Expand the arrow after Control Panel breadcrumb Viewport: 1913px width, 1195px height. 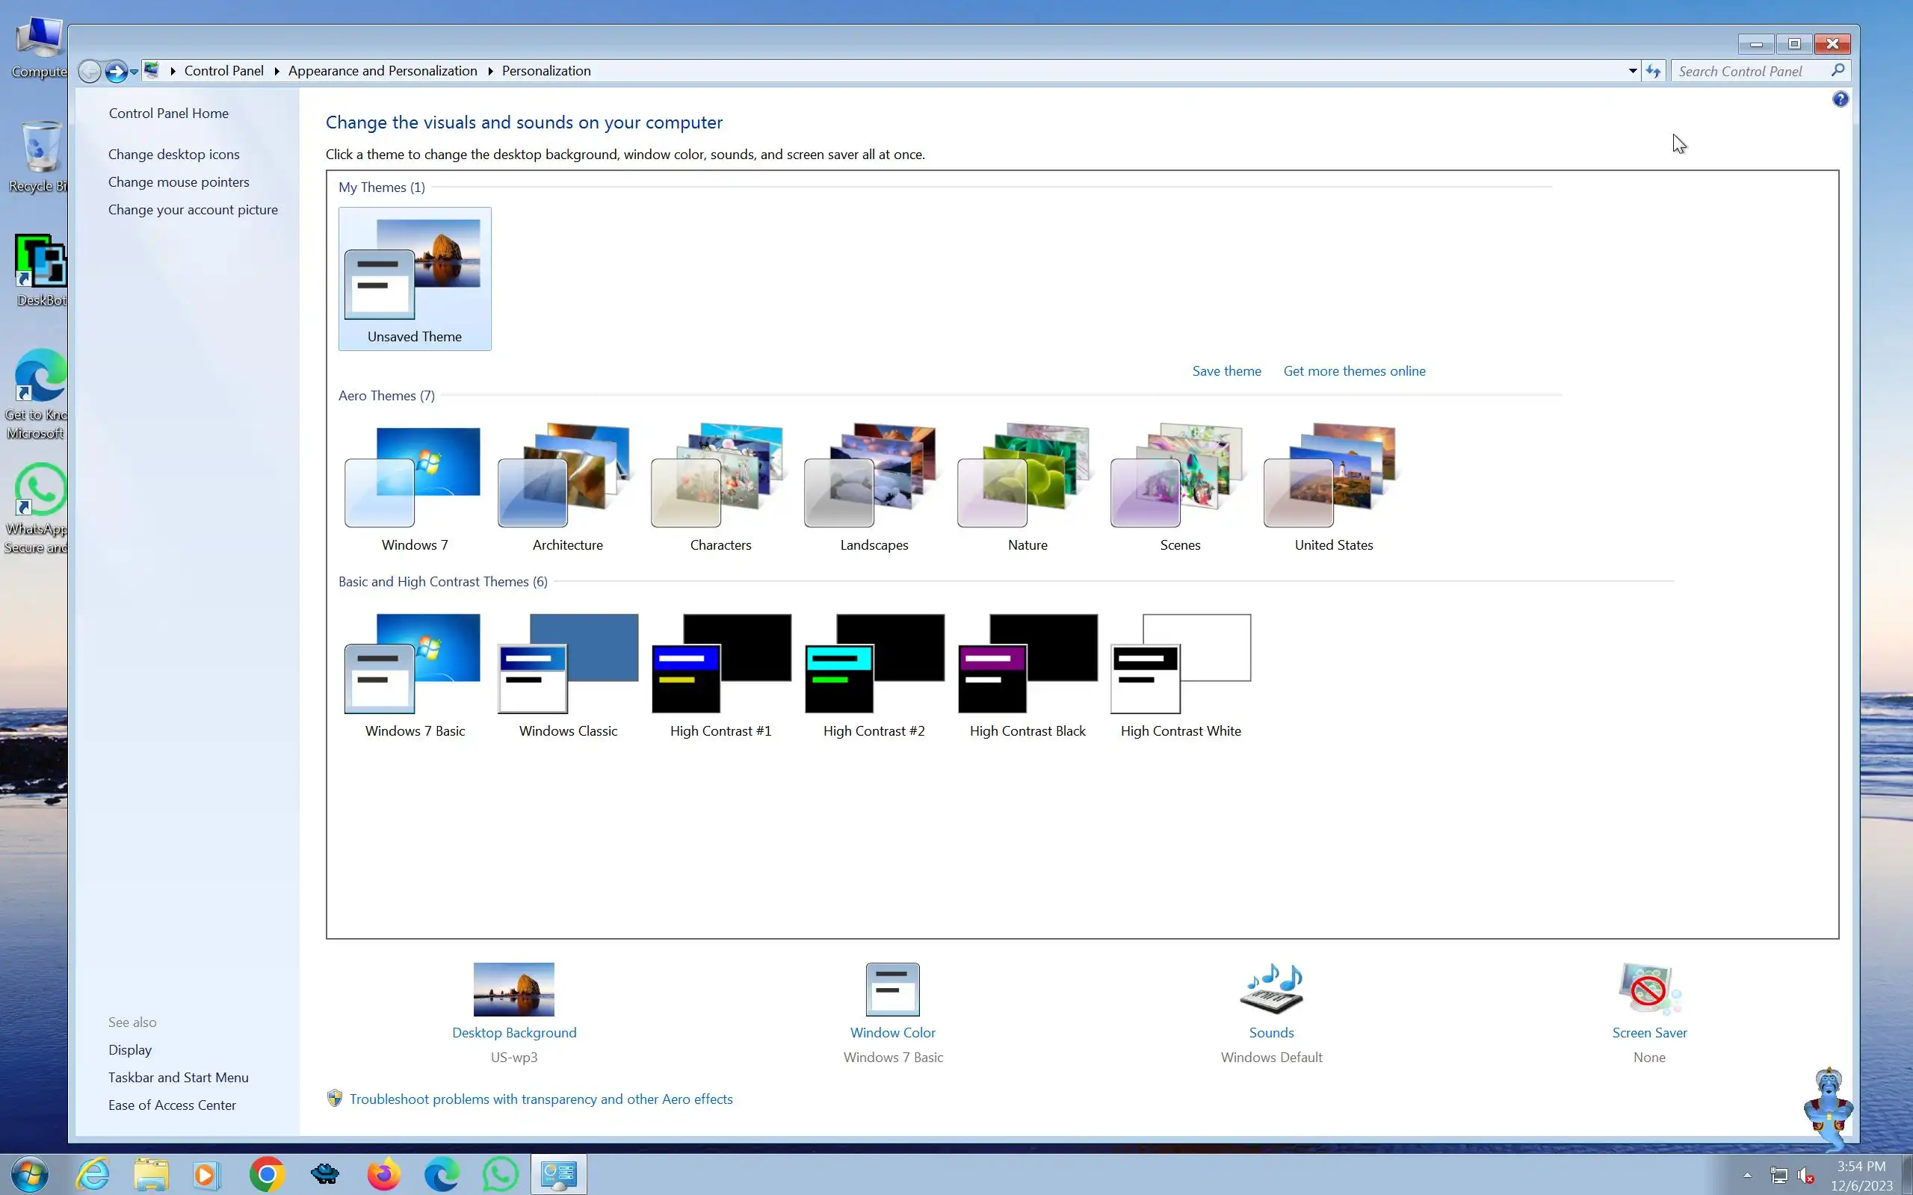pyautogui.click(x=276, y=71)
